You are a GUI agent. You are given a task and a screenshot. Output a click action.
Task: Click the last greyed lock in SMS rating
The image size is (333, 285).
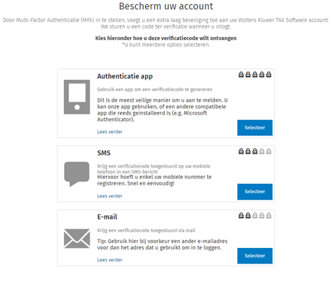268,151
